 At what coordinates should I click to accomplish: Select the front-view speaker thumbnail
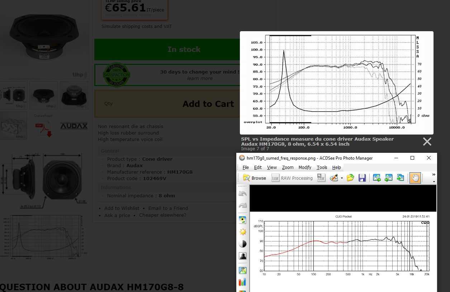43,95
